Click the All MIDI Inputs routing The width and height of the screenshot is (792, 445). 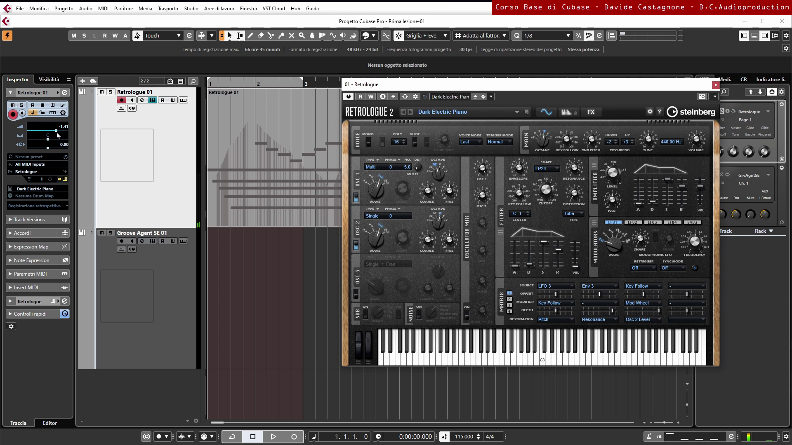coord(38,164)
